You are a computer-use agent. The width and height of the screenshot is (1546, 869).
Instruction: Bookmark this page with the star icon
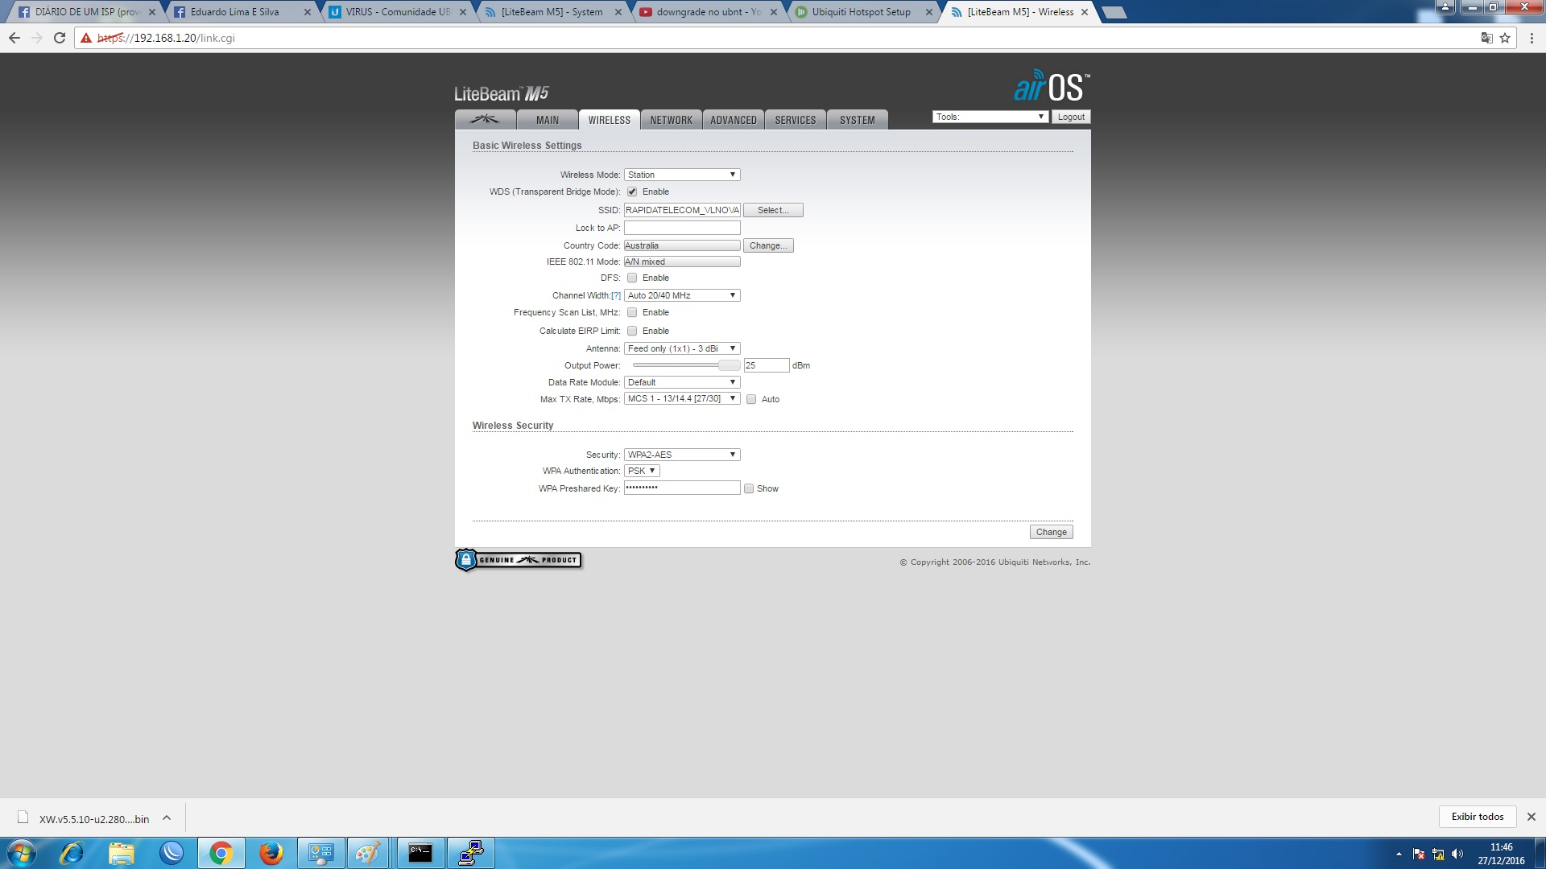[x=1504, y=38]
